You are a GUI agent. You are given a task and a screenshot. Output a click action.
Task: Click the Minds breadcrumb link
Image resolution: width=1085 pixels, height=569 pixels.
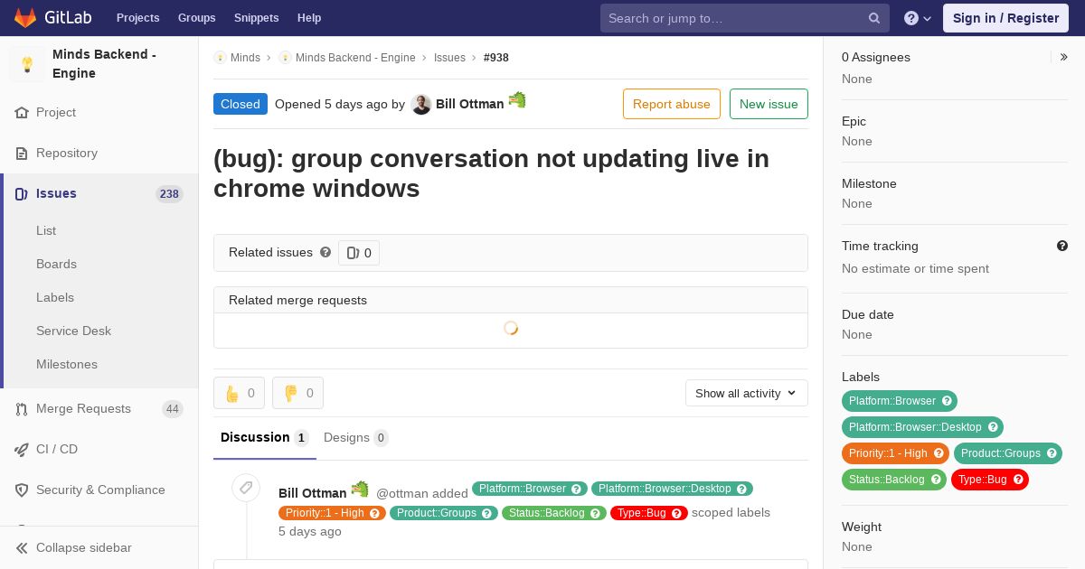pos(245,58)
